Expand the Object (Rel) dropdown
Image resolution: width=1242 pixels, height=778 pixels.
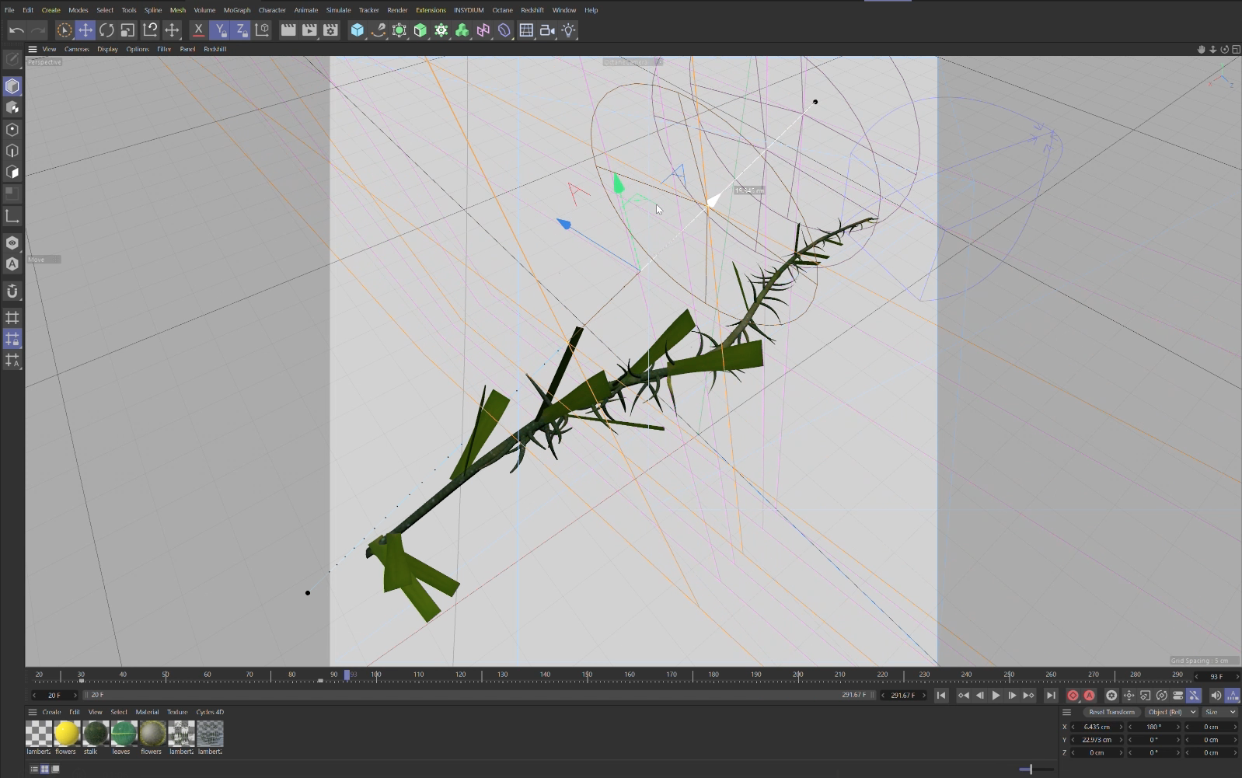[x=1171, y=712]
